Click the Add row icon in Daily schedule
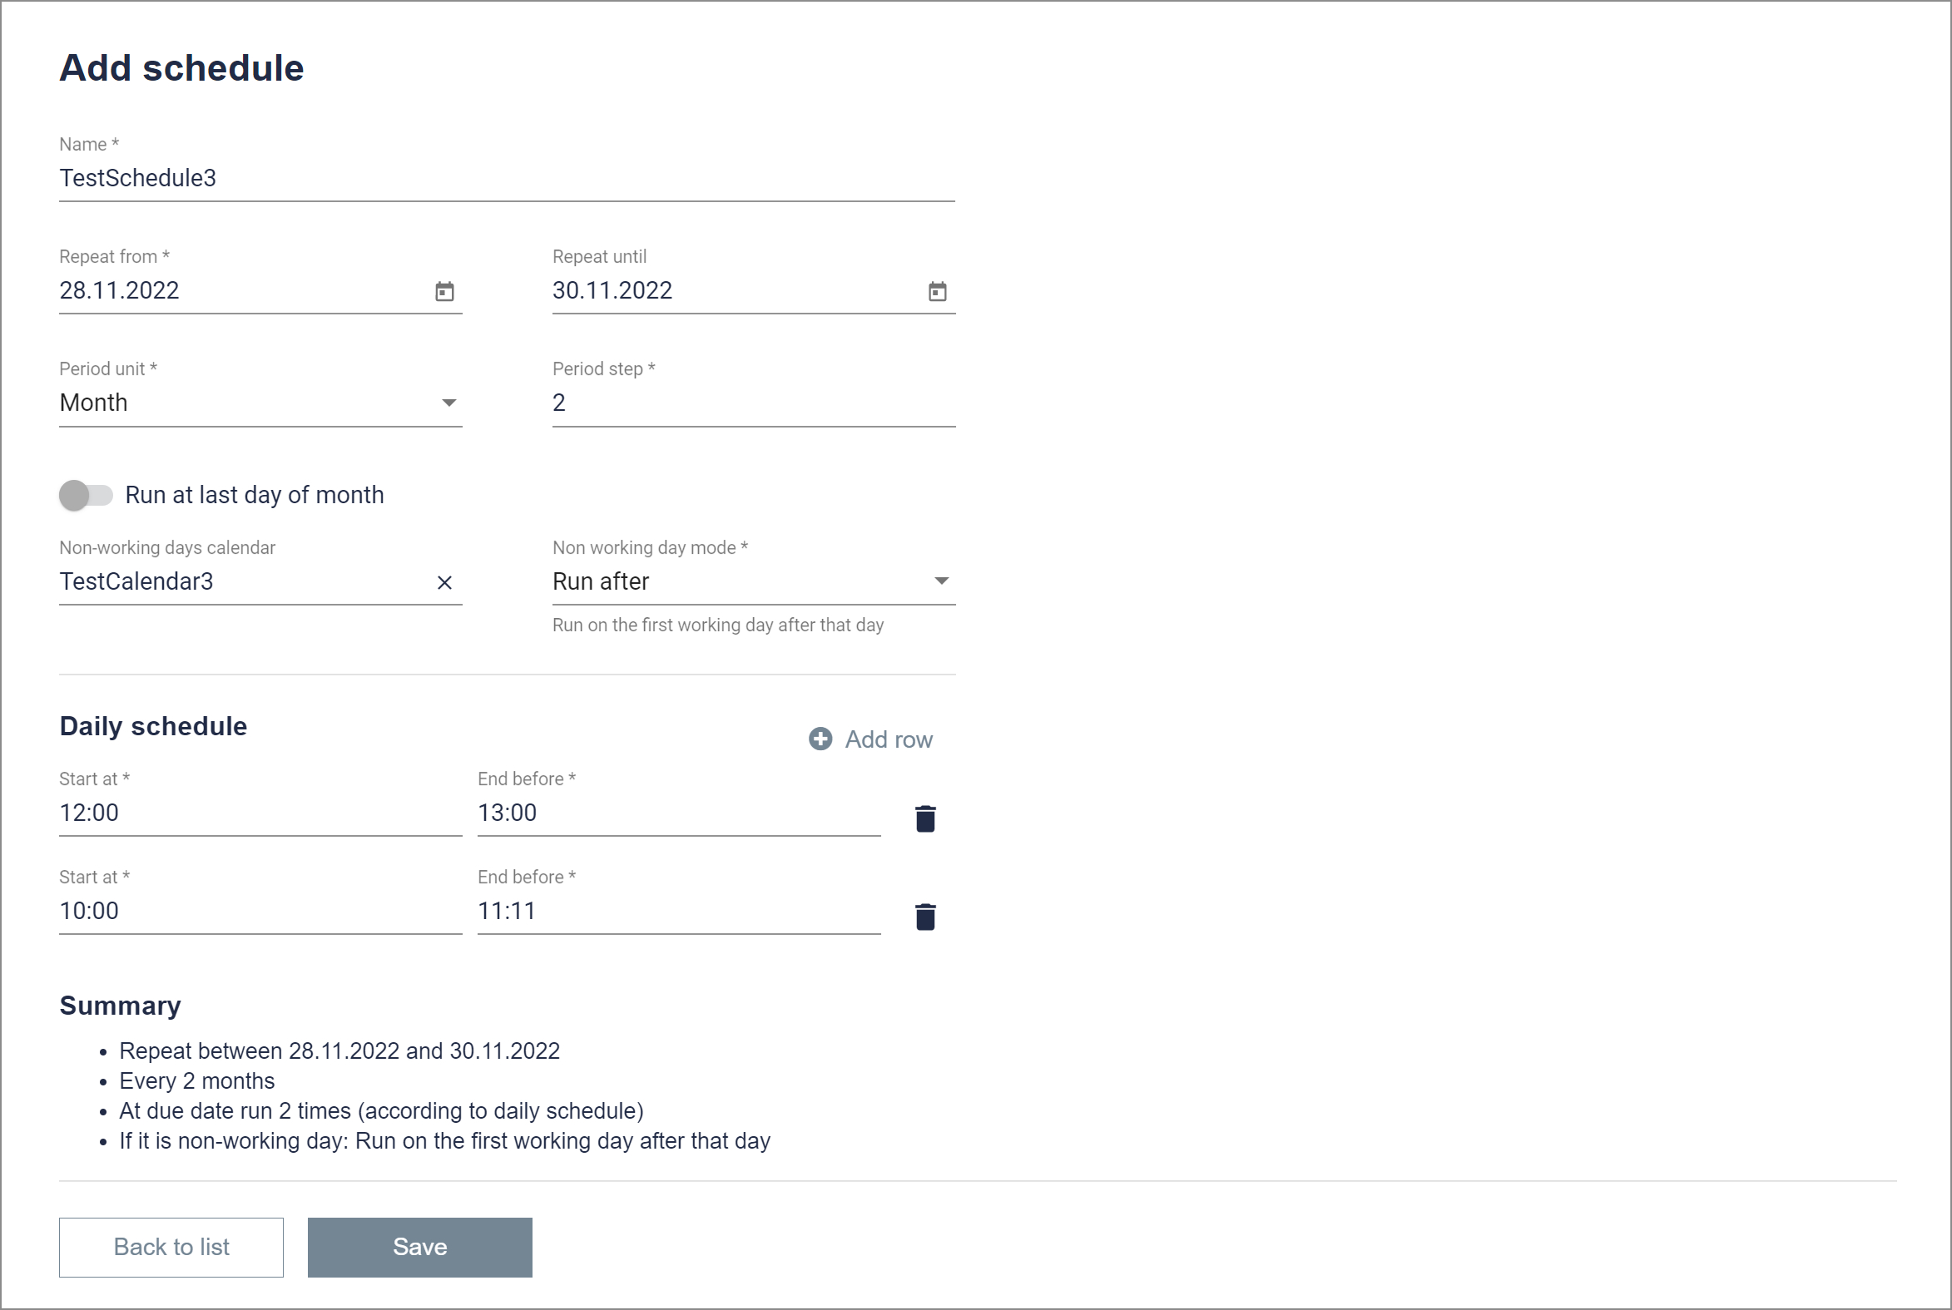The image size is (1952, 1310). (820, 739)
